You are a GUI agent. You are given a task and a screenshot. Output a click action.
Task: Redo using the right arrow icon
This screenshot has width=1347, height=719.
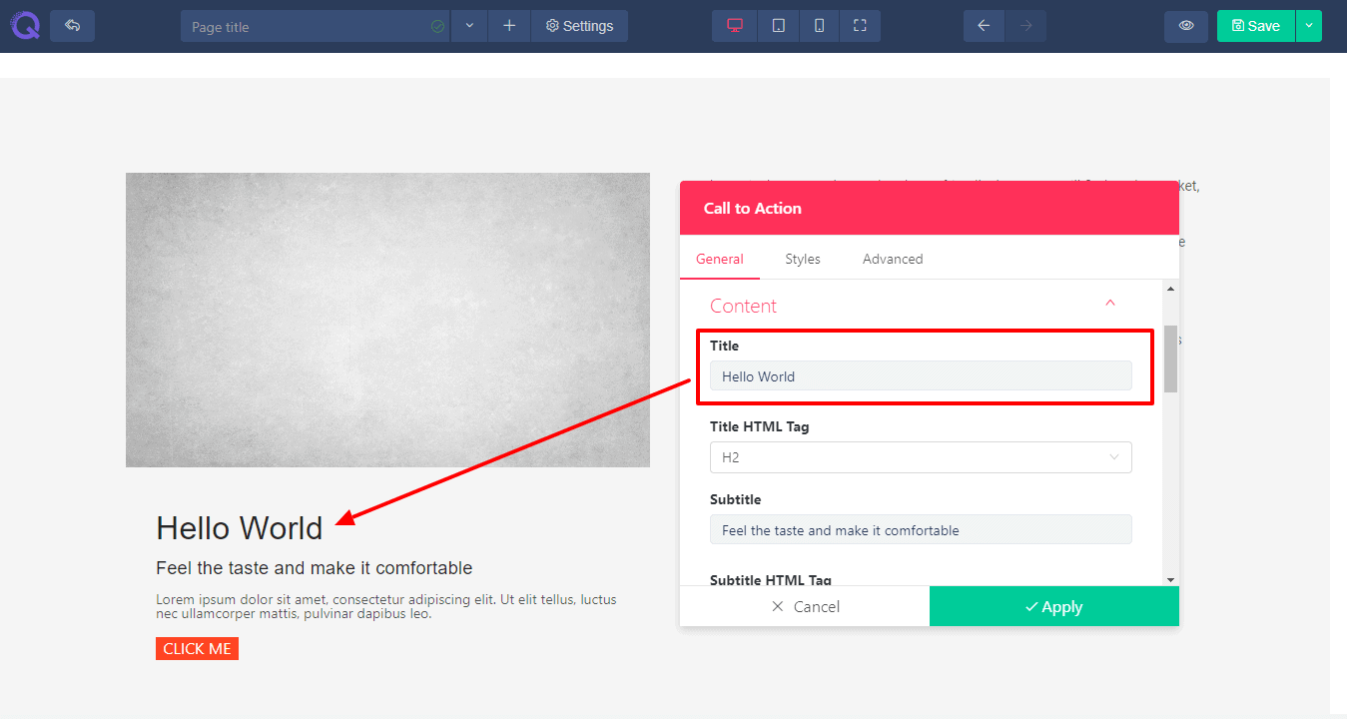[1025, 26]
